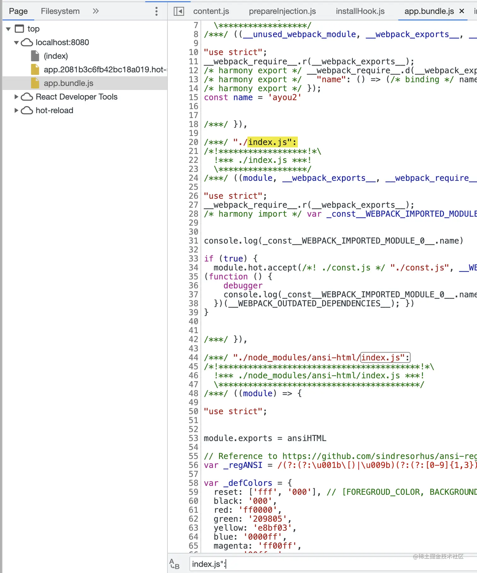The width and height of the screenshot is (477, 573).
Task: Click the _defColors variable on line 58
Action: pyautogui.click(x=248, y=483)
